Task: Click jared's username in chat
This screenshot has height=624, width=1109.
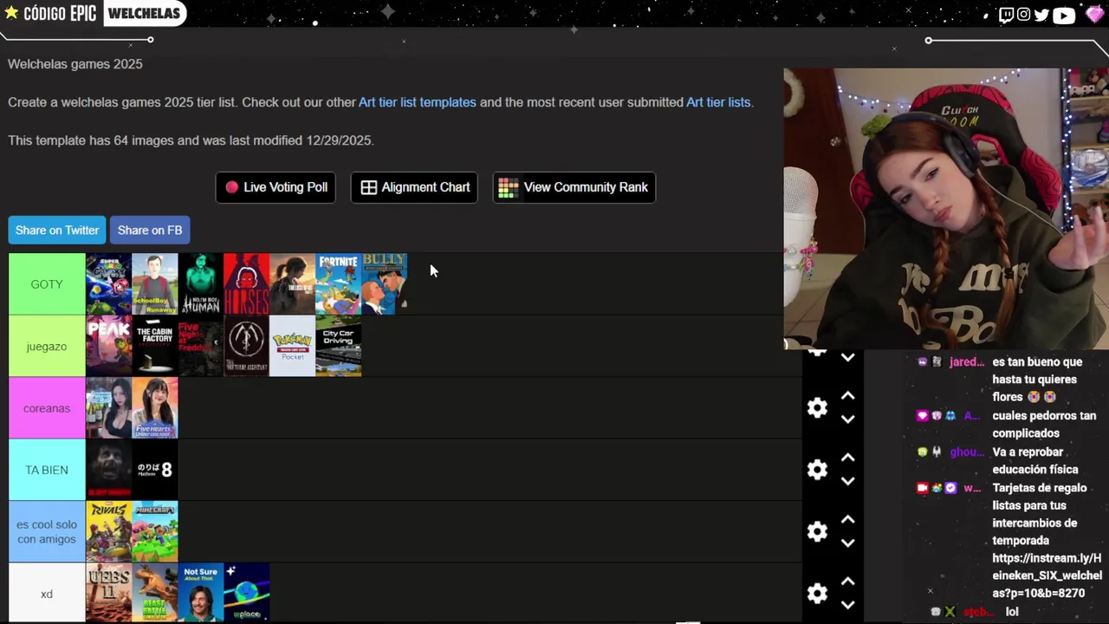Action: tap(967, 362)
